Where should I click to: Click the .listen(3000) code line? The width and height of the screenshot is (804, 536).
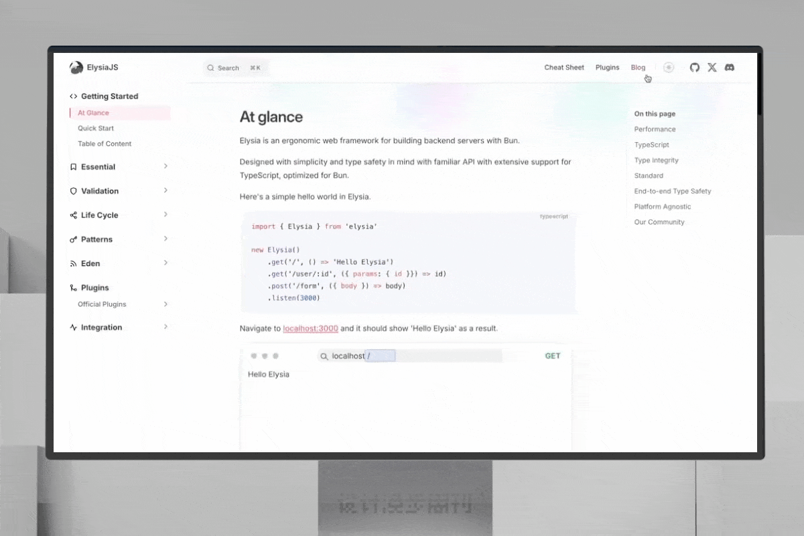[294, 298]
